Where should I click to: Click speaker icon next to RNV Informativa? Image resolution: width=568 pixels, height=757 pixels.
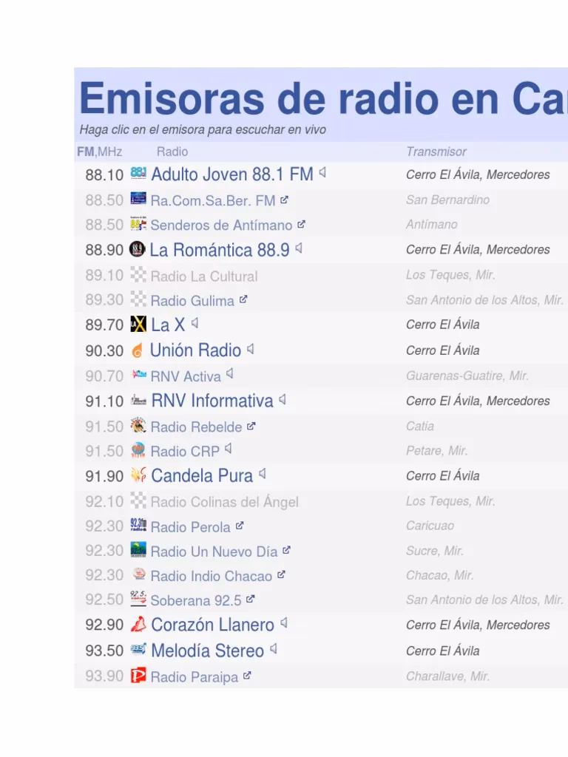click(283, 399)
